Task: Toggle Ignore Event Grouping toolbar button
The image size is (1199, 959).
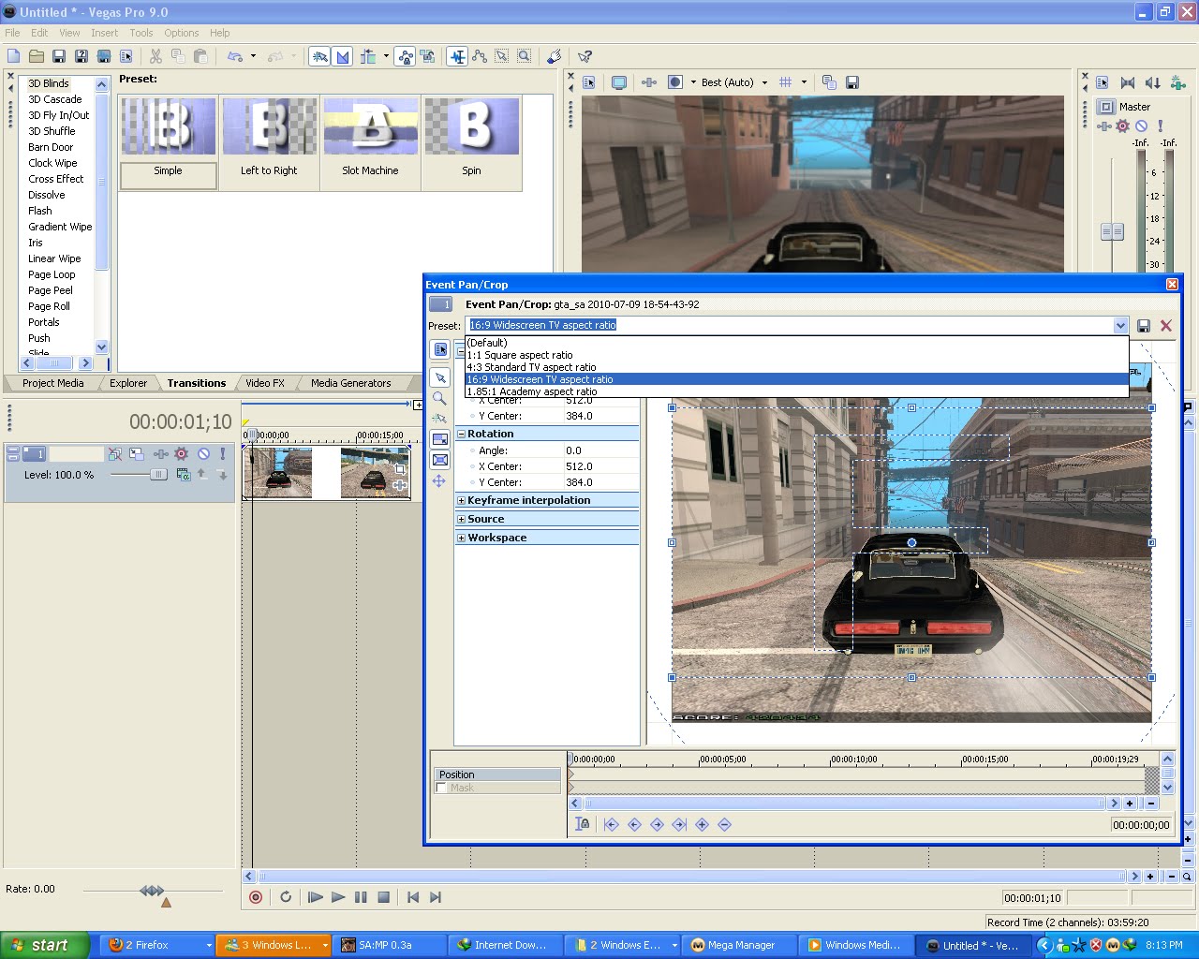Action: pos(427,56)
